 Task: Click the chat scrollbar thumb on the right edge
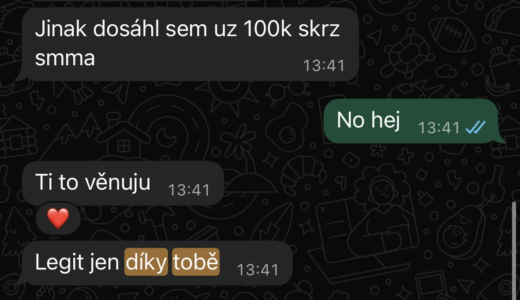pyautogui.click(x=514, y=251)
